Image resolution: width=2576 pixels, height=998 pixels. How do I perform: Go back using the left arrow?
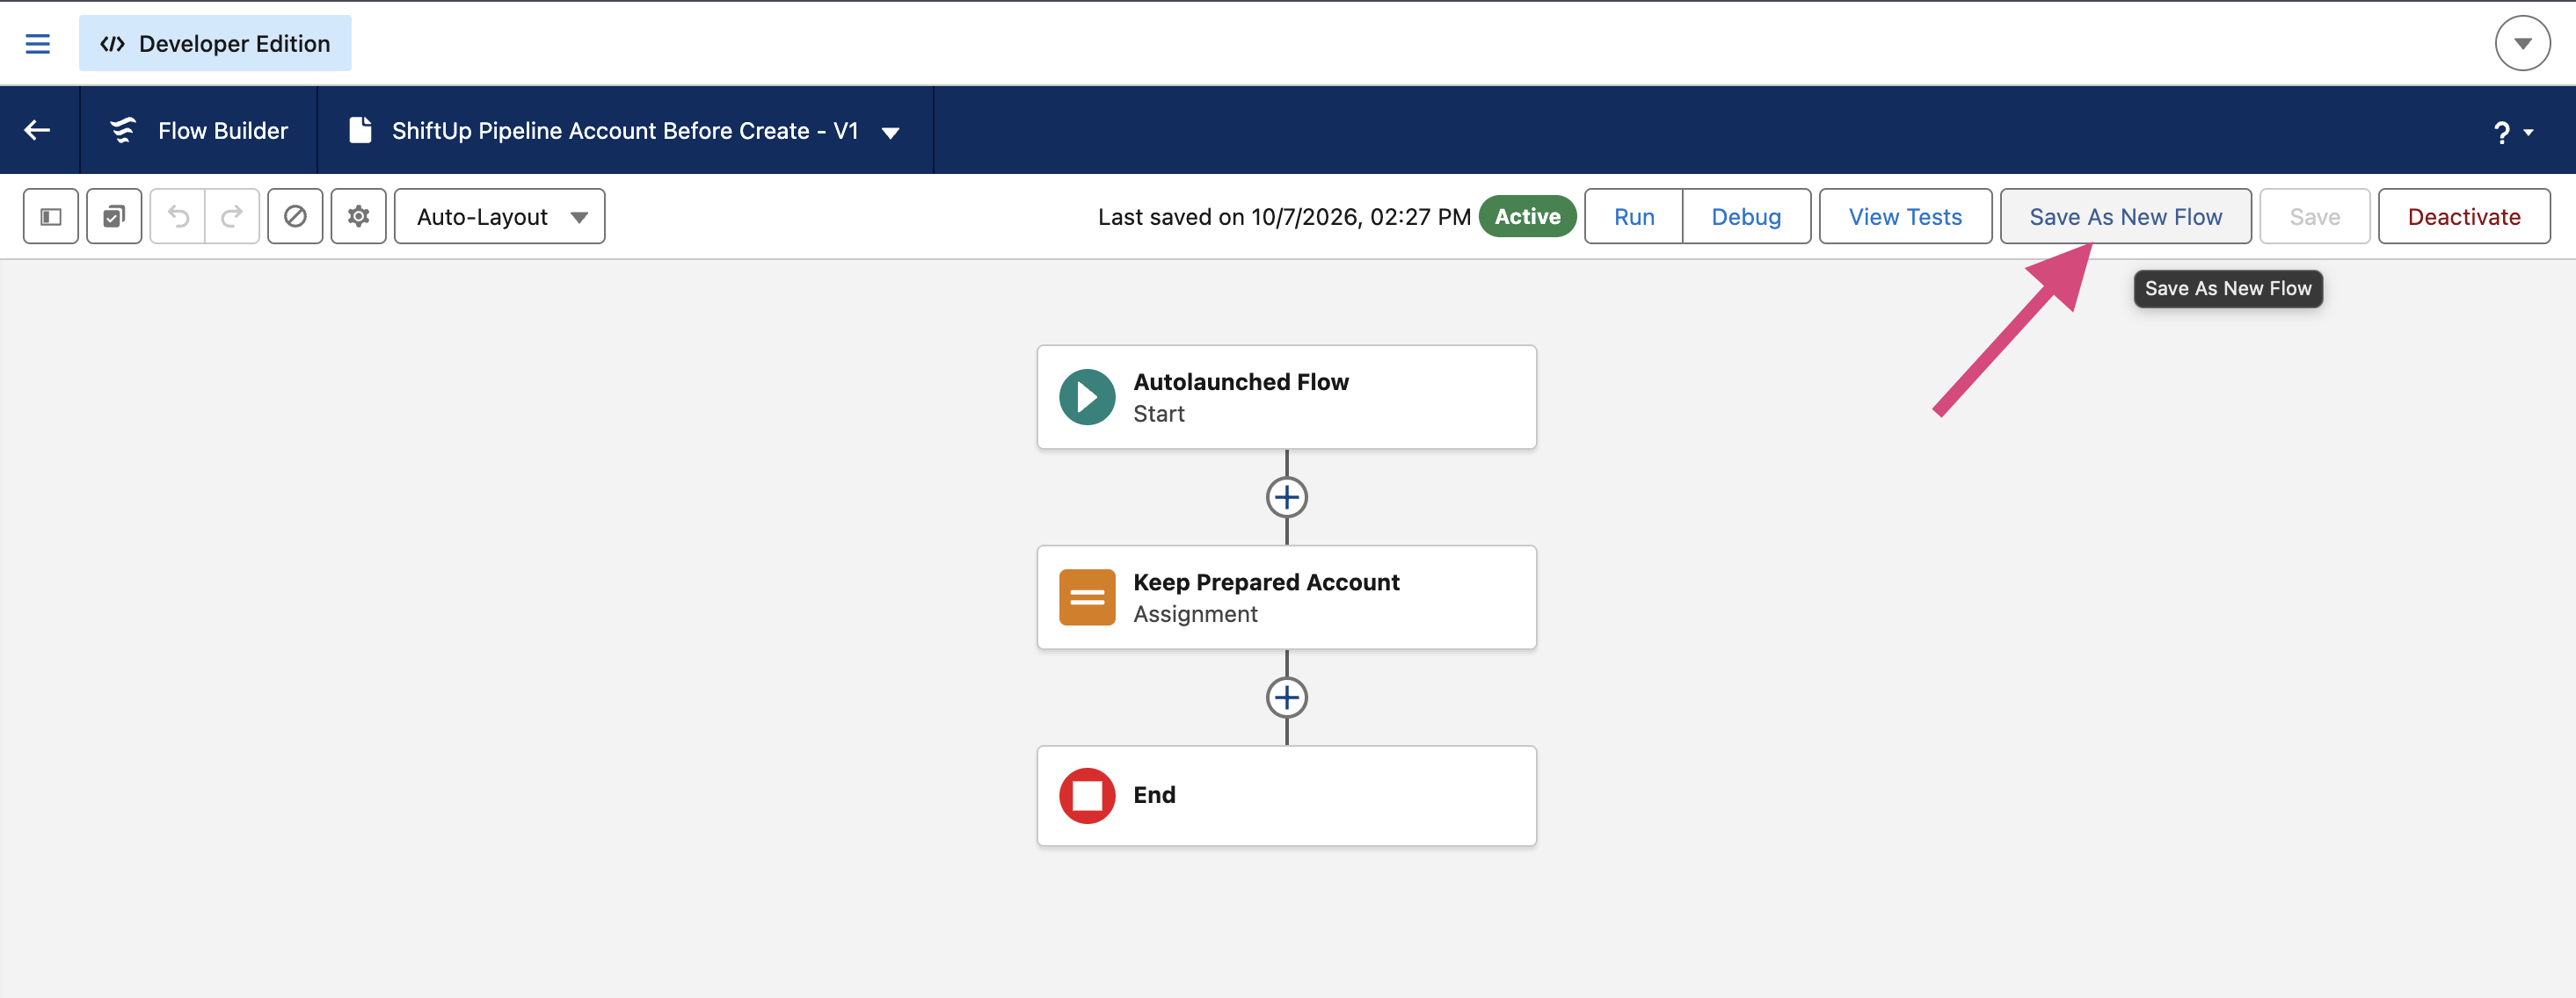38,130
